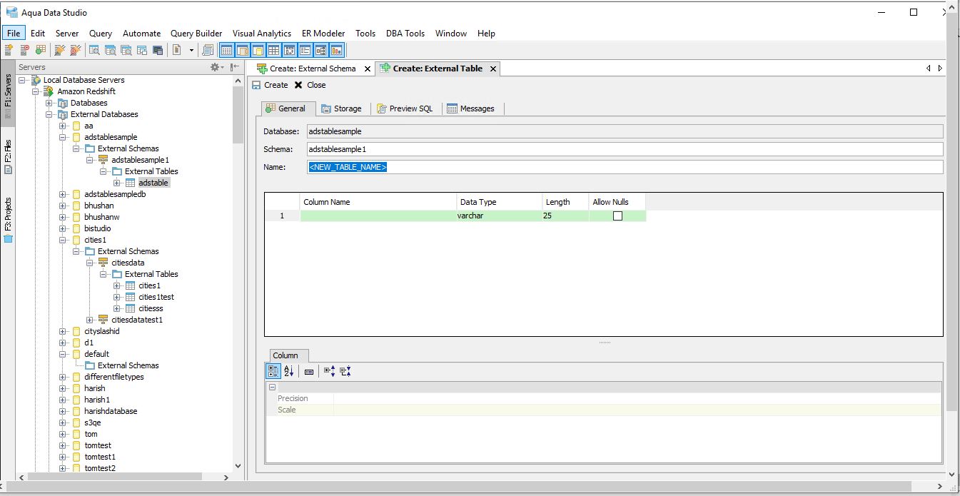Click the blank document icon in main toolbar
The image size is (960, 496).
coord(176,50)
